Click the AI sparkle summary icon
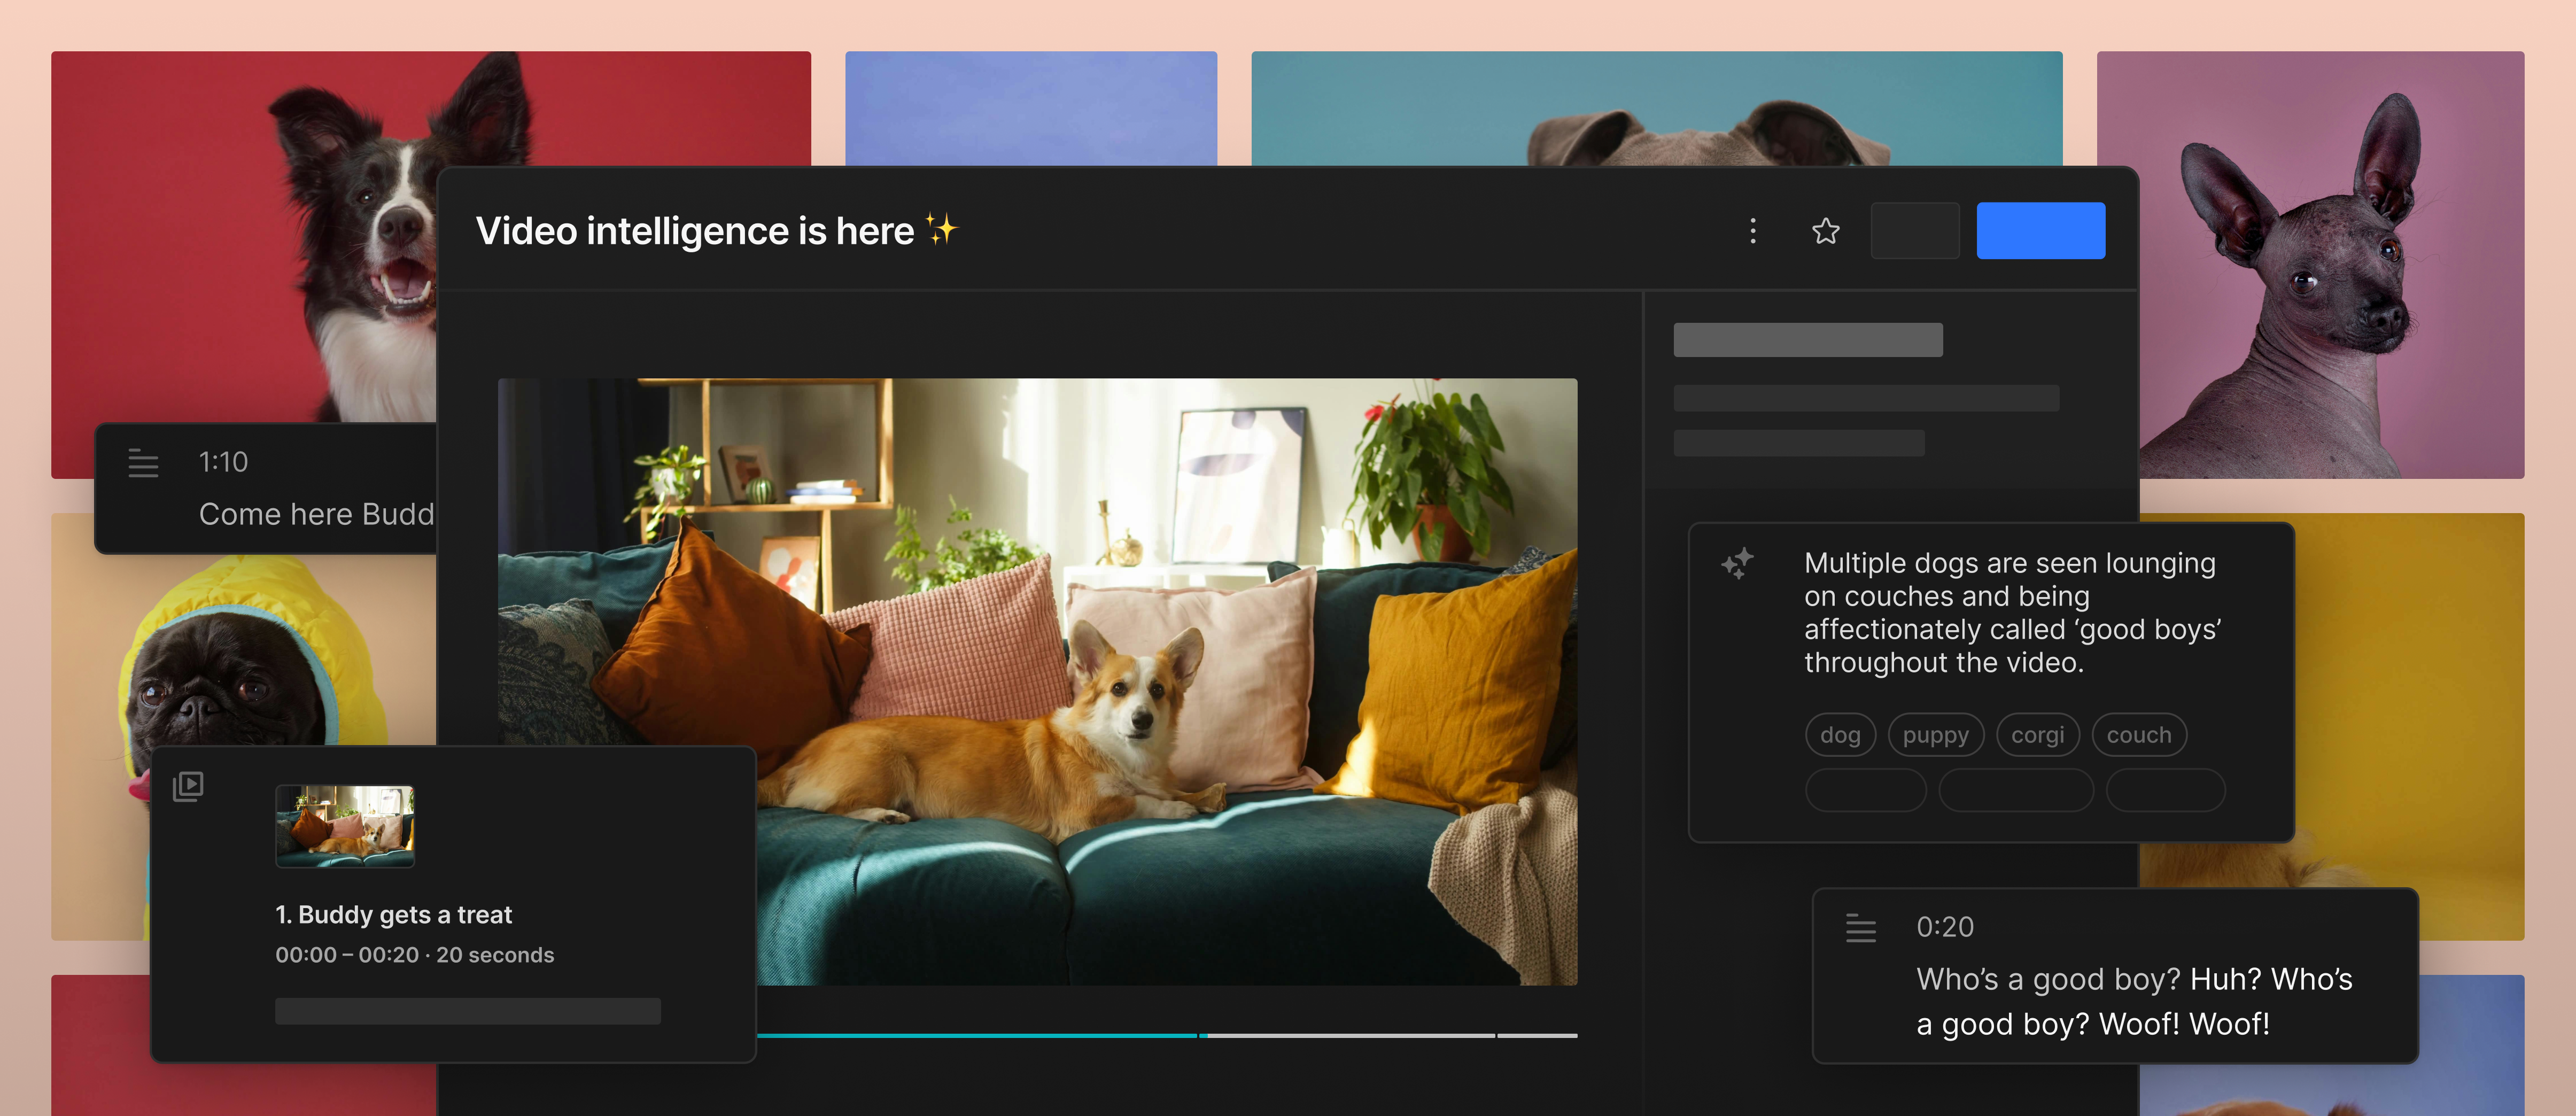Viewport: 2576px width, 1116px height. click(1737, 564)
